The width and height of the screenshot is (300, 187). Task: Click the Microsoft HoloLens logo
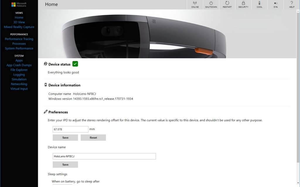tap(19, 4)
